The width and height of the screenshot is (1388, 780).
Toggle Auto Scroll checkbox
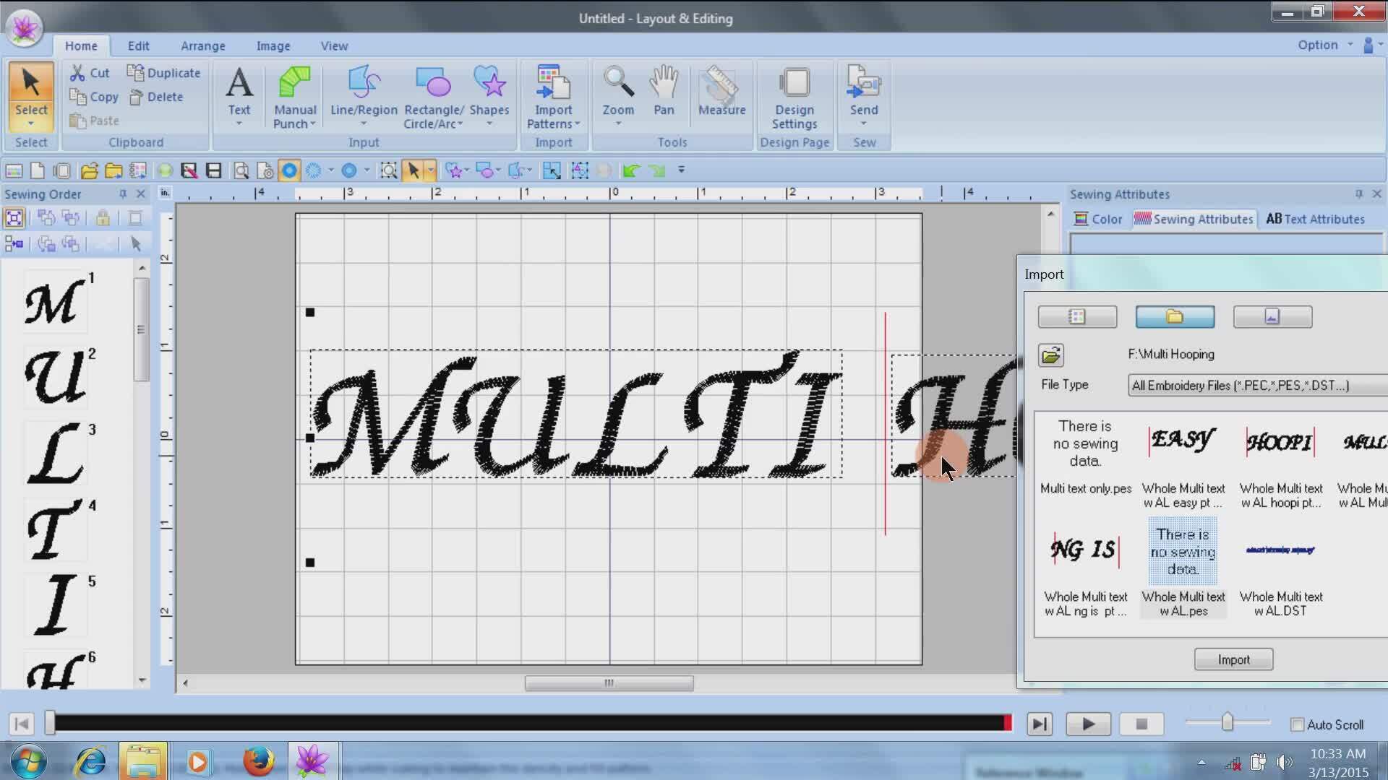point(1298,725)
